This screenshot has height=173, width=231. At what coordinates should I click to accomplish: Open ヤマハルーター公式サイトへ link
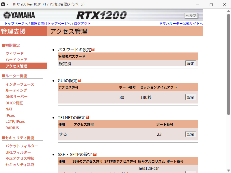(x=181, y=24)
